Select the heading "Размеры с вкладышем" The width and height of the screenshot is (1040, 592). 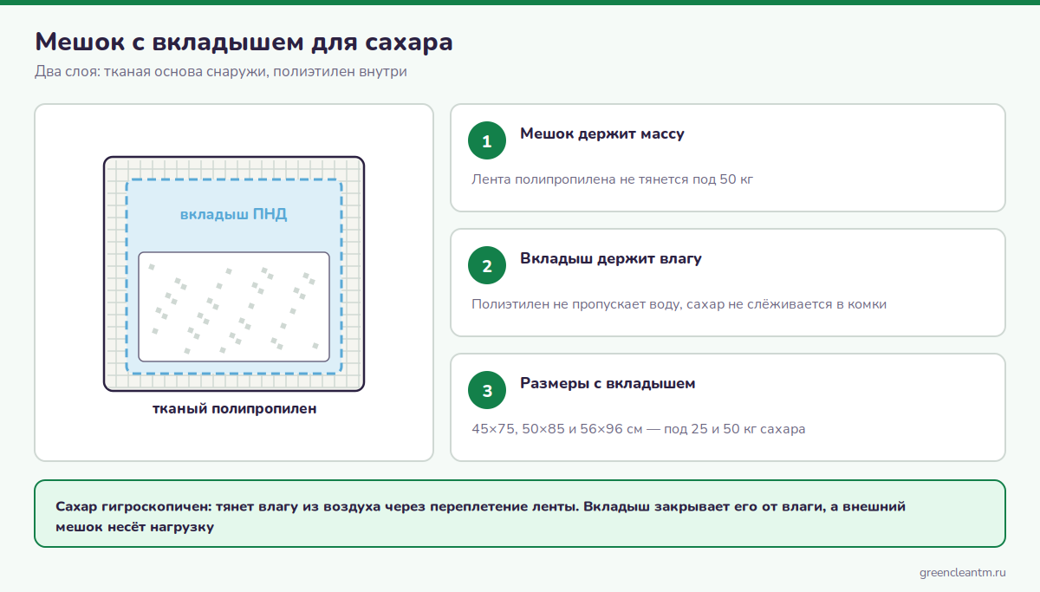(608, 383)
